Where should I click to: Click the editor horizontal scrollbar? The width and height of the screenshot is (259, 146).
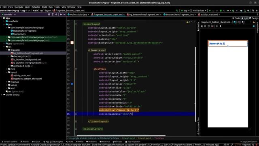(121, 136)
